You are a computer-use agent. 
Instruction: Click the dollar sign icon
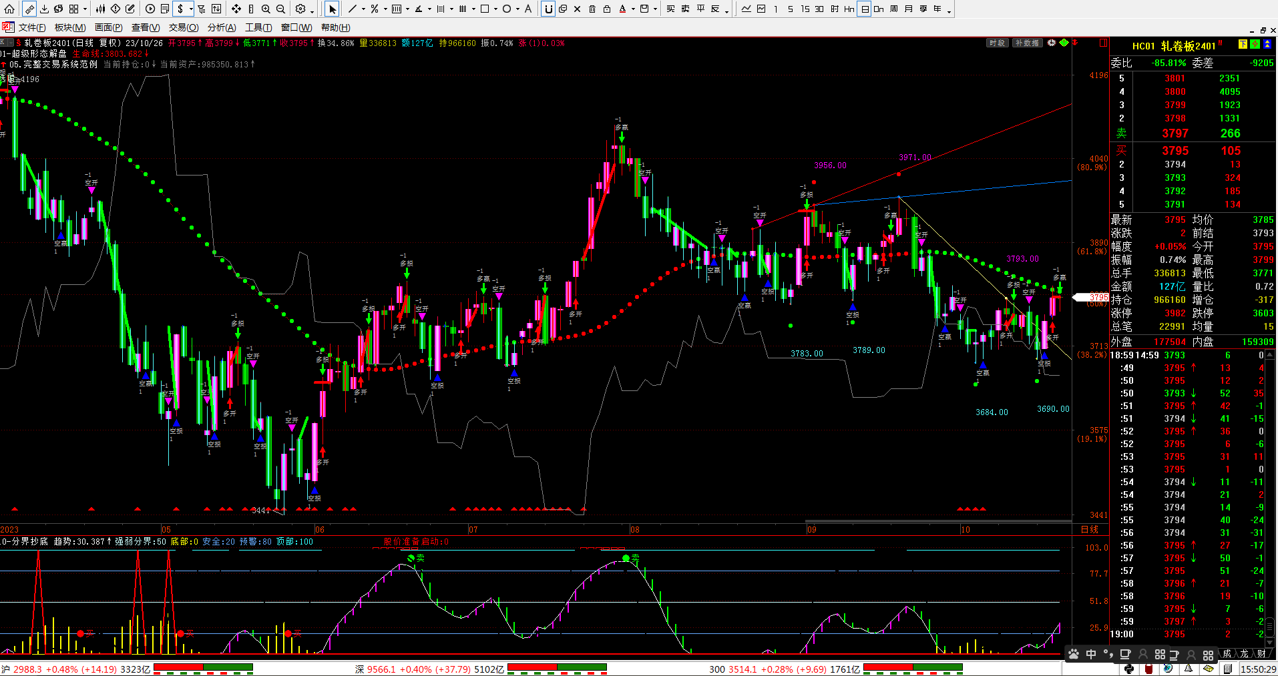pyautogui.click(x=180, y=9)
